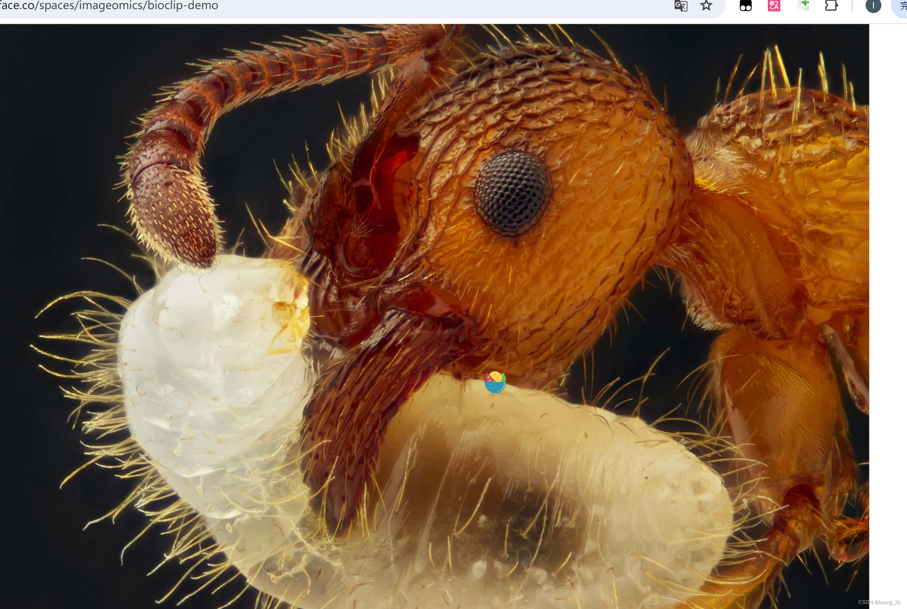This screenshot has width=907, height=609.
Task: Open the Extensions puzzle-piece menu
Action: (x=831, y=6)
